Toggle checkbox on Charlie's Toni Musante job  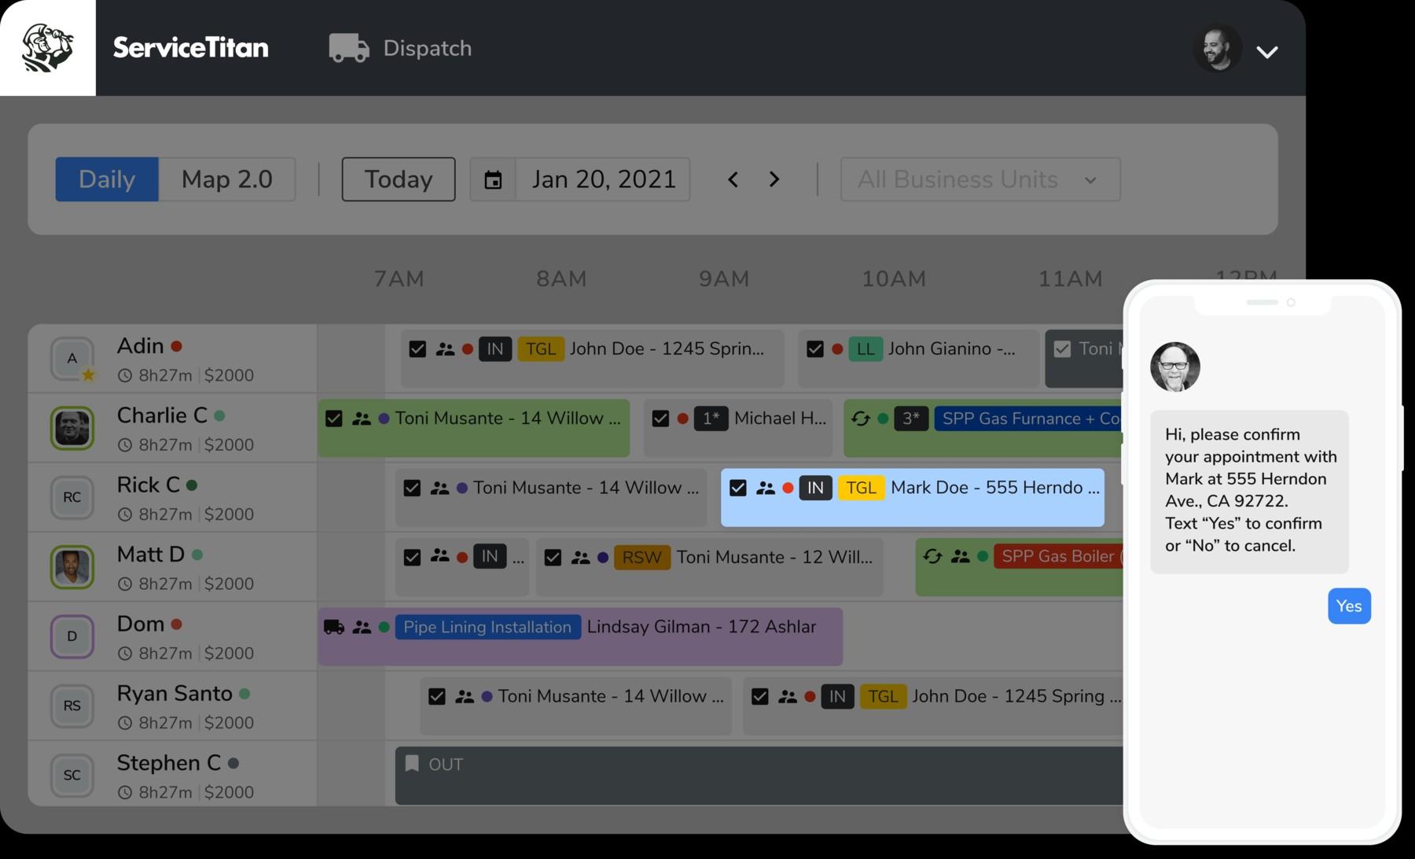point(334,418)
